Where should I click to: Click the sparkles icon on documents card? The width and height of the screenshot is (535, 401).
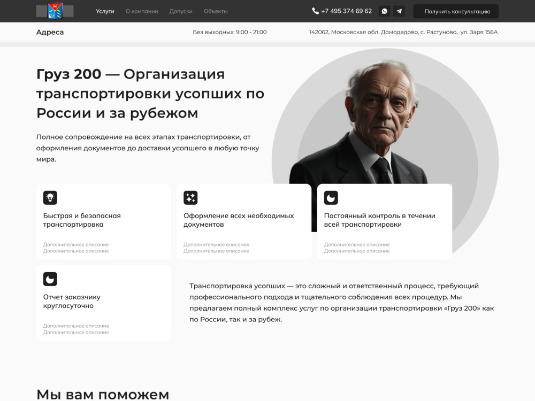[190, 198]
